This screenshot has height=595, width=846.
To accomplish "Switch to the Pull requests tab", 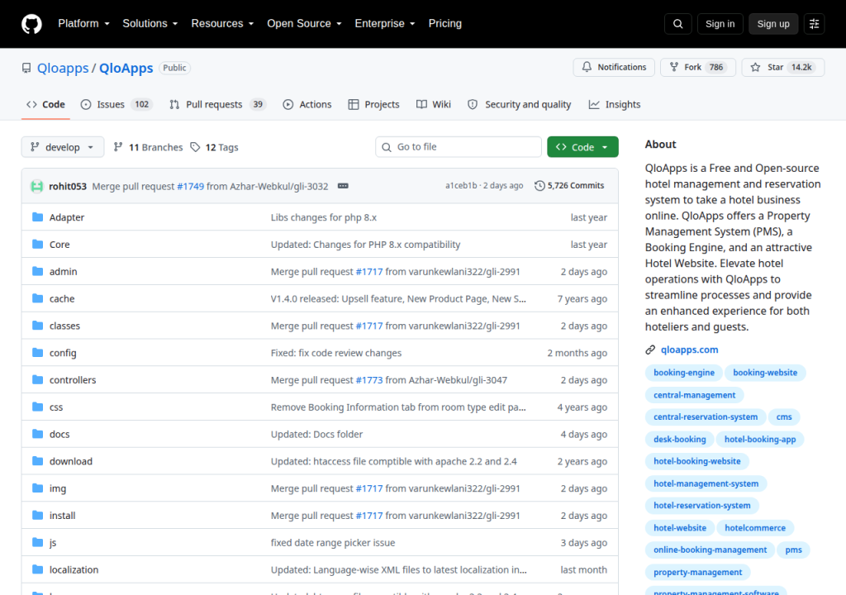I will point(217,104).
